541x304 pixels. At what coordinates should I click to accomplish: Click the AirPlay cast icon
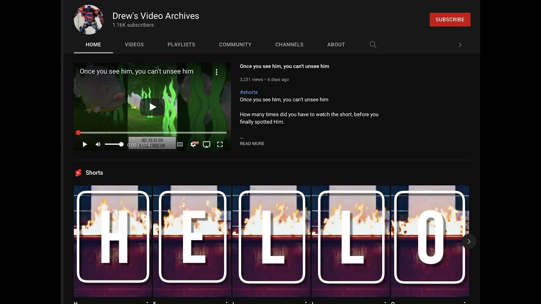(x=206, y=144)
